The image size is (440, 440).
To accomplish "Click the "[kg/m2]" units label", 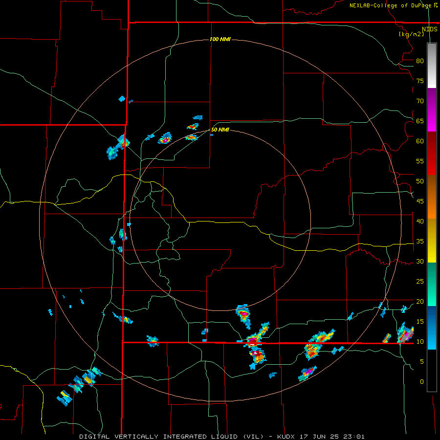I will tap(411, 34).
